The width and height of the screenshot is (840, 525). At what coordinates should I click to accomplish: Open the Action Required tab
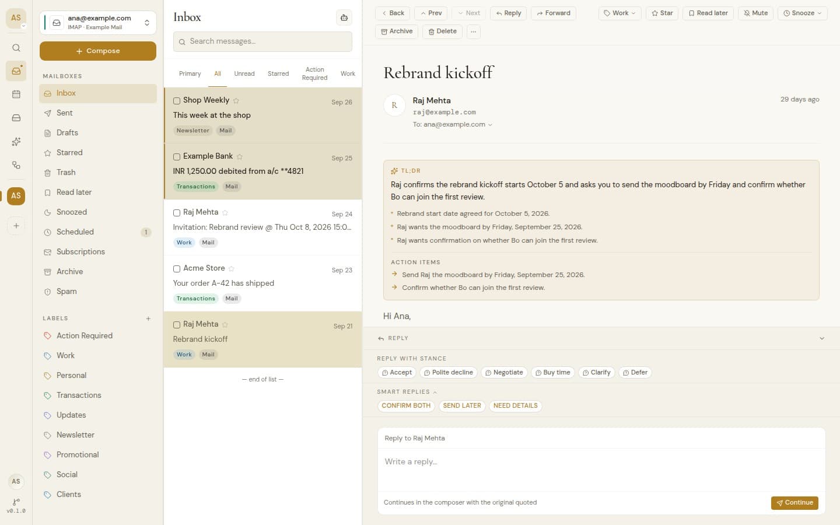314,73
